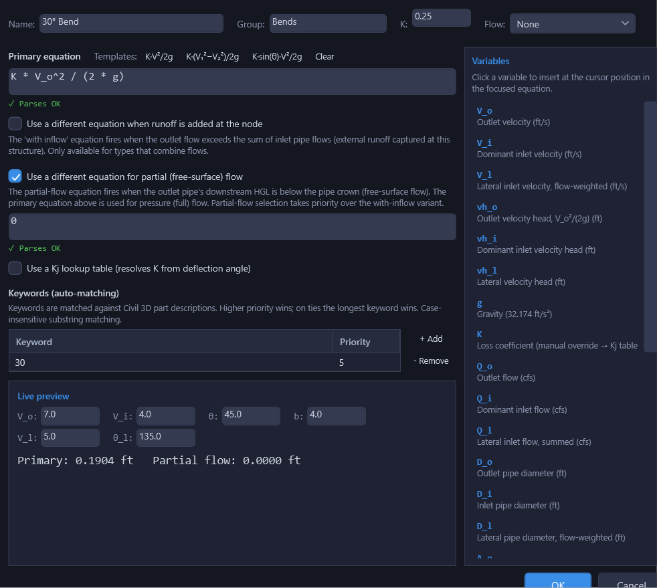The height and width of the screenshot is (588, 657).
Task: Apply the K·(V₁²−V₂²)/2g template
Action: click(213, 57)
